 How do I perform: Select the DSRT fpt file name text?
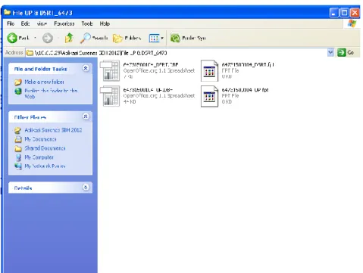point(248,65)
